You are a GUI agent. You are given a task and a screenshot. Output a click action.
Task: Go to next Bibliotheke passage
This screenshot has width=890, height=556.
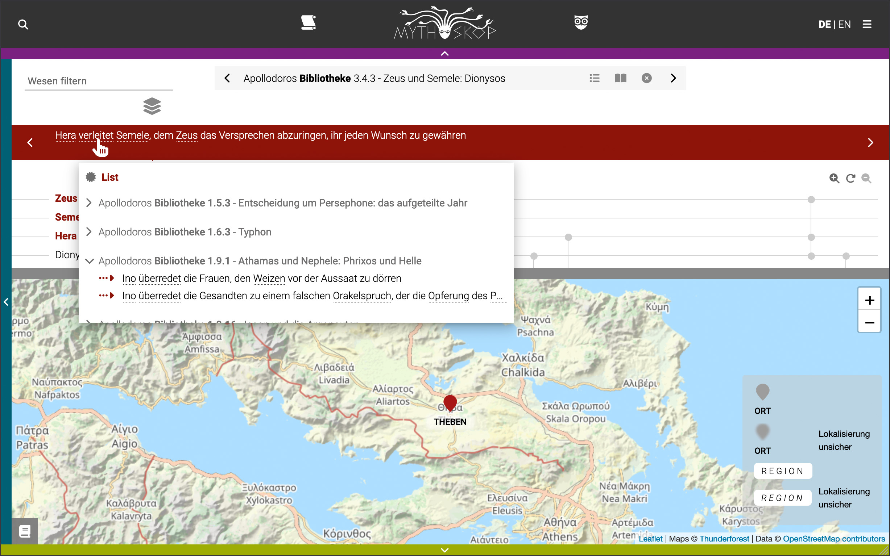click(673, 78)
